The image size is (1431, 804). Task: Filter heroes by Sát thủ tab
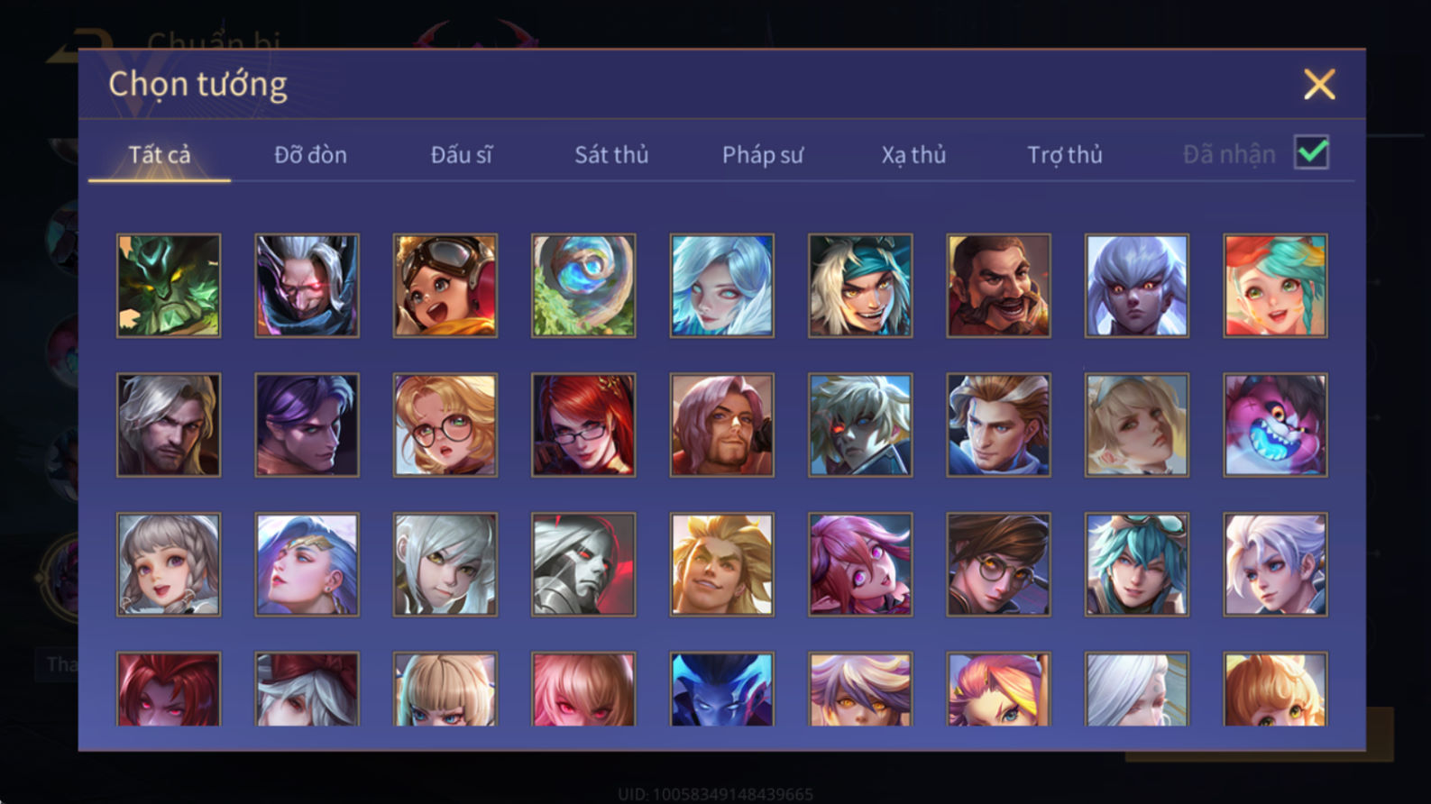[611, 155]
